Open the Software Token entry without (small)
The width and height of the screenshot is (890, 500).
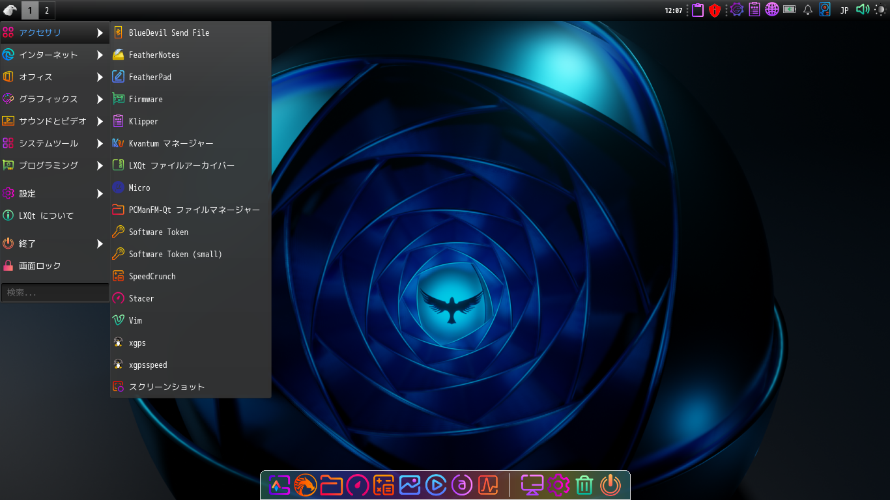click(190, 232)
